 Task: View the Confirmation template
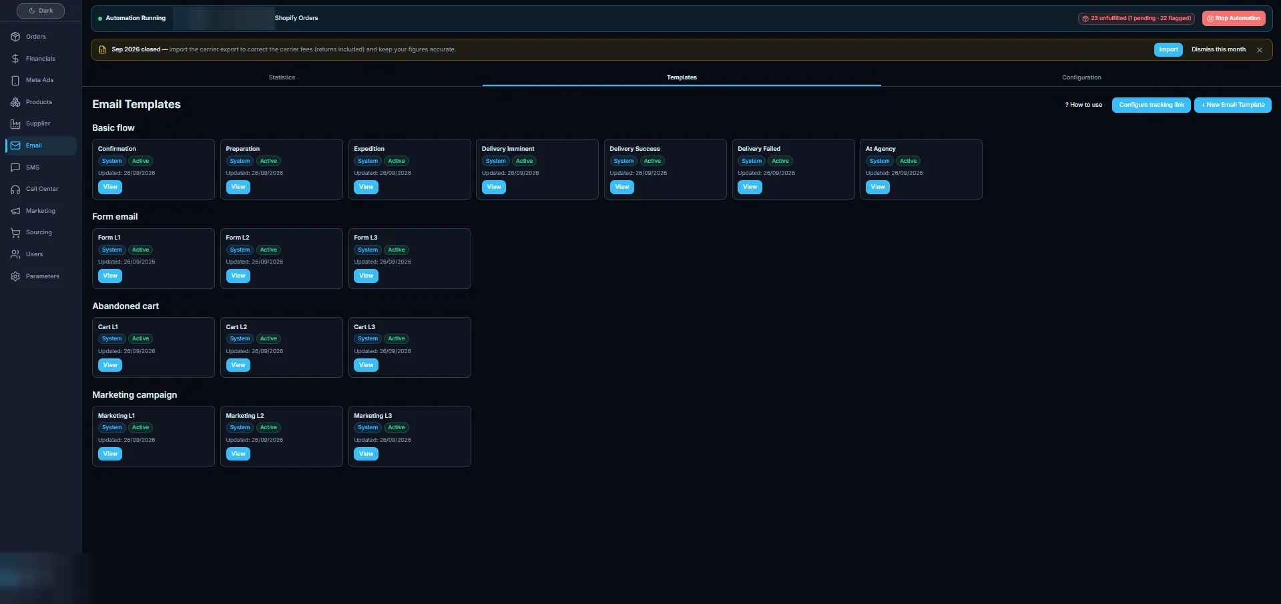pos(110,187)
